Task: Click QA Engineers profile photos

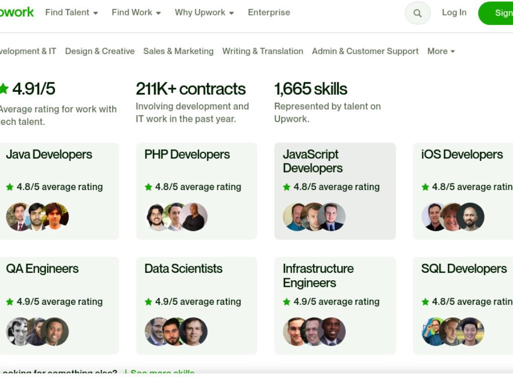Action: click(37, 332)
